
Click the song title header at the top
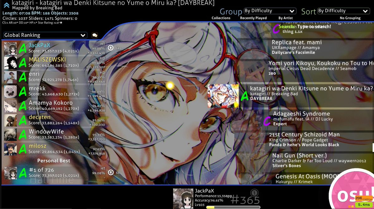[113, 3]
